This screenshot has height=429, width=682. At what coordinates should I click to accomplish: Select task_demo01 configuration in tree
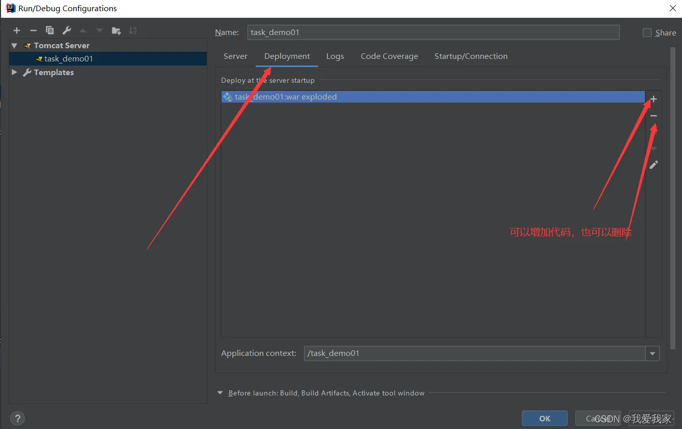pyautogui.click(x=108, y=59)
